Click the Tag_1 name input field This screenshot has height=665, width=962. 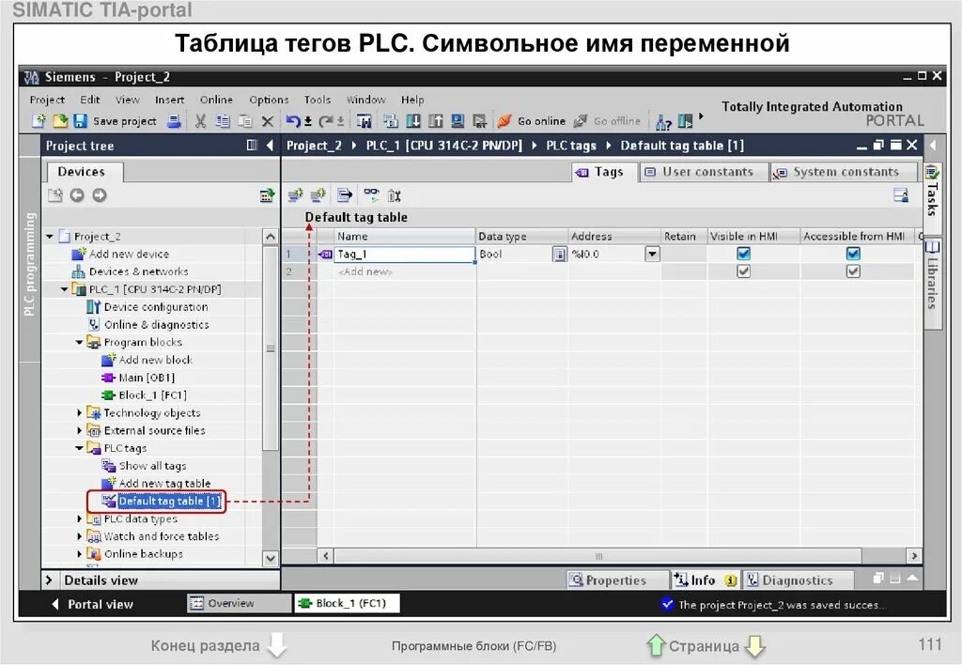pos(404,254)
